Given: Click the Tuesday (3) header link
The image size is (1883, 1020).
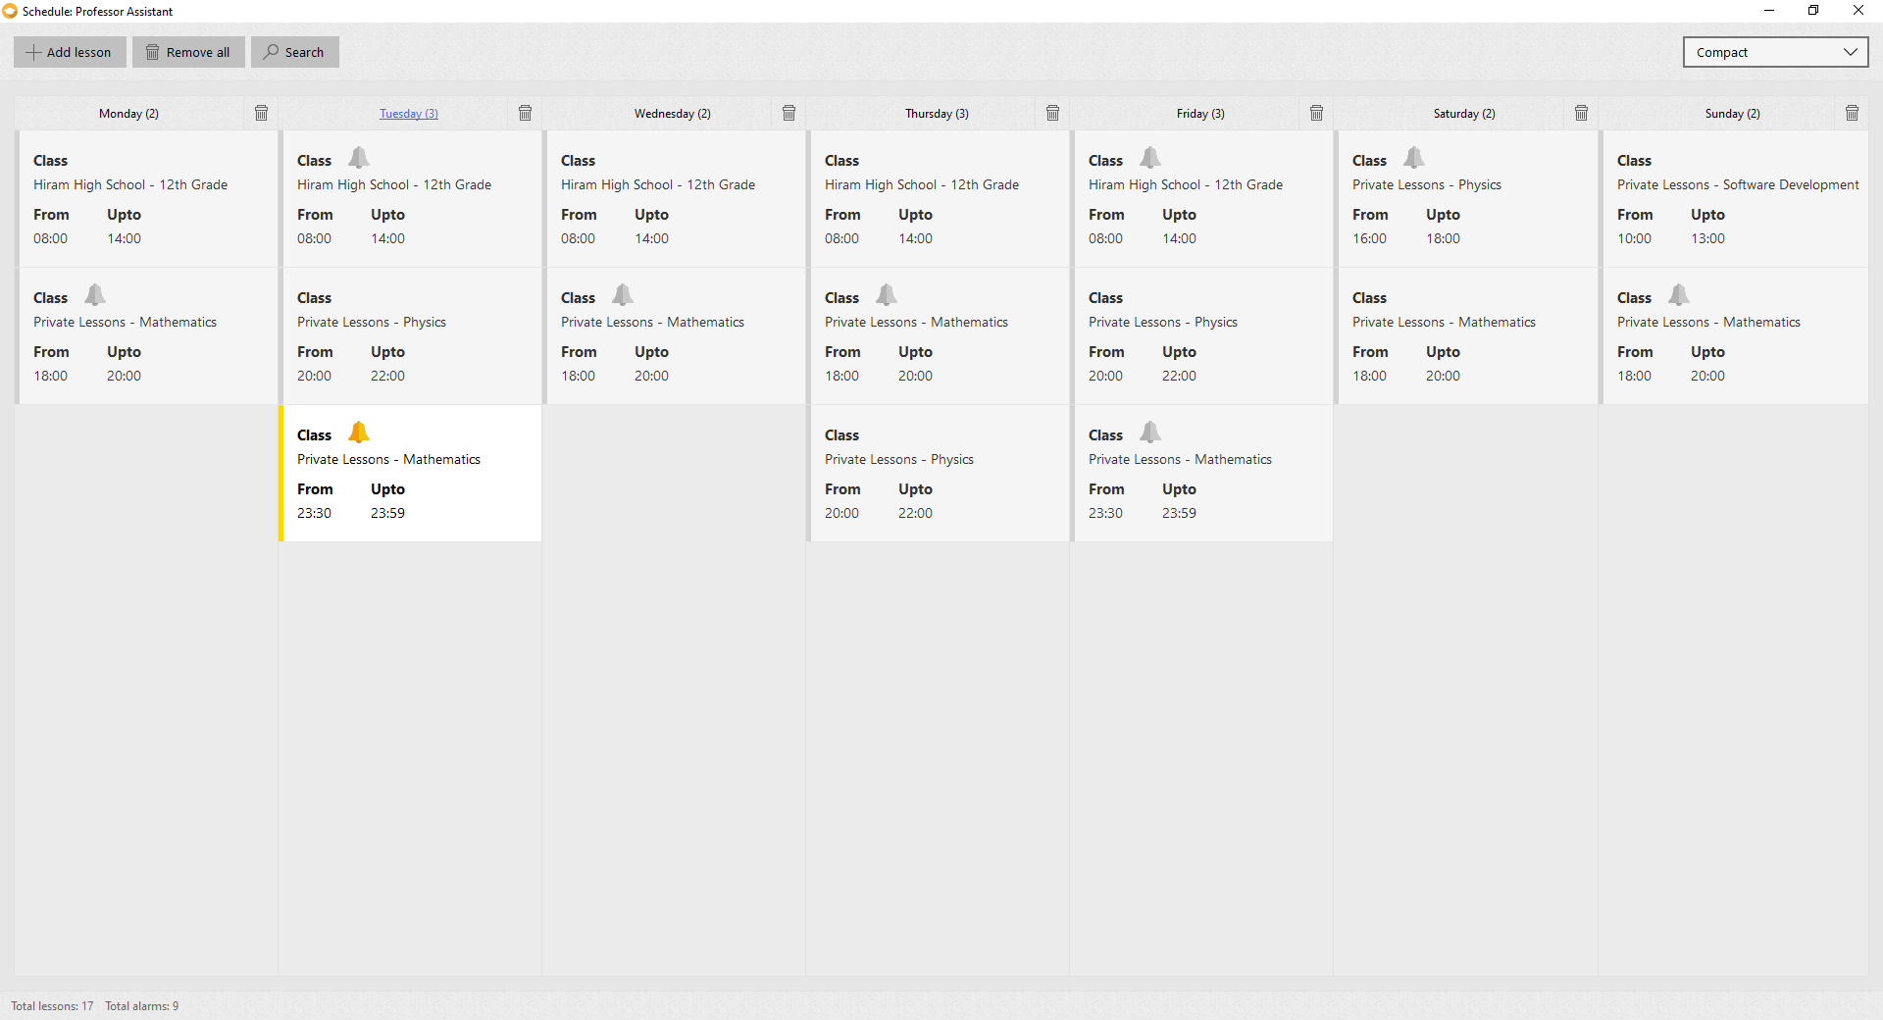Looking at the screenshot, I should click(x=409, y=114).
